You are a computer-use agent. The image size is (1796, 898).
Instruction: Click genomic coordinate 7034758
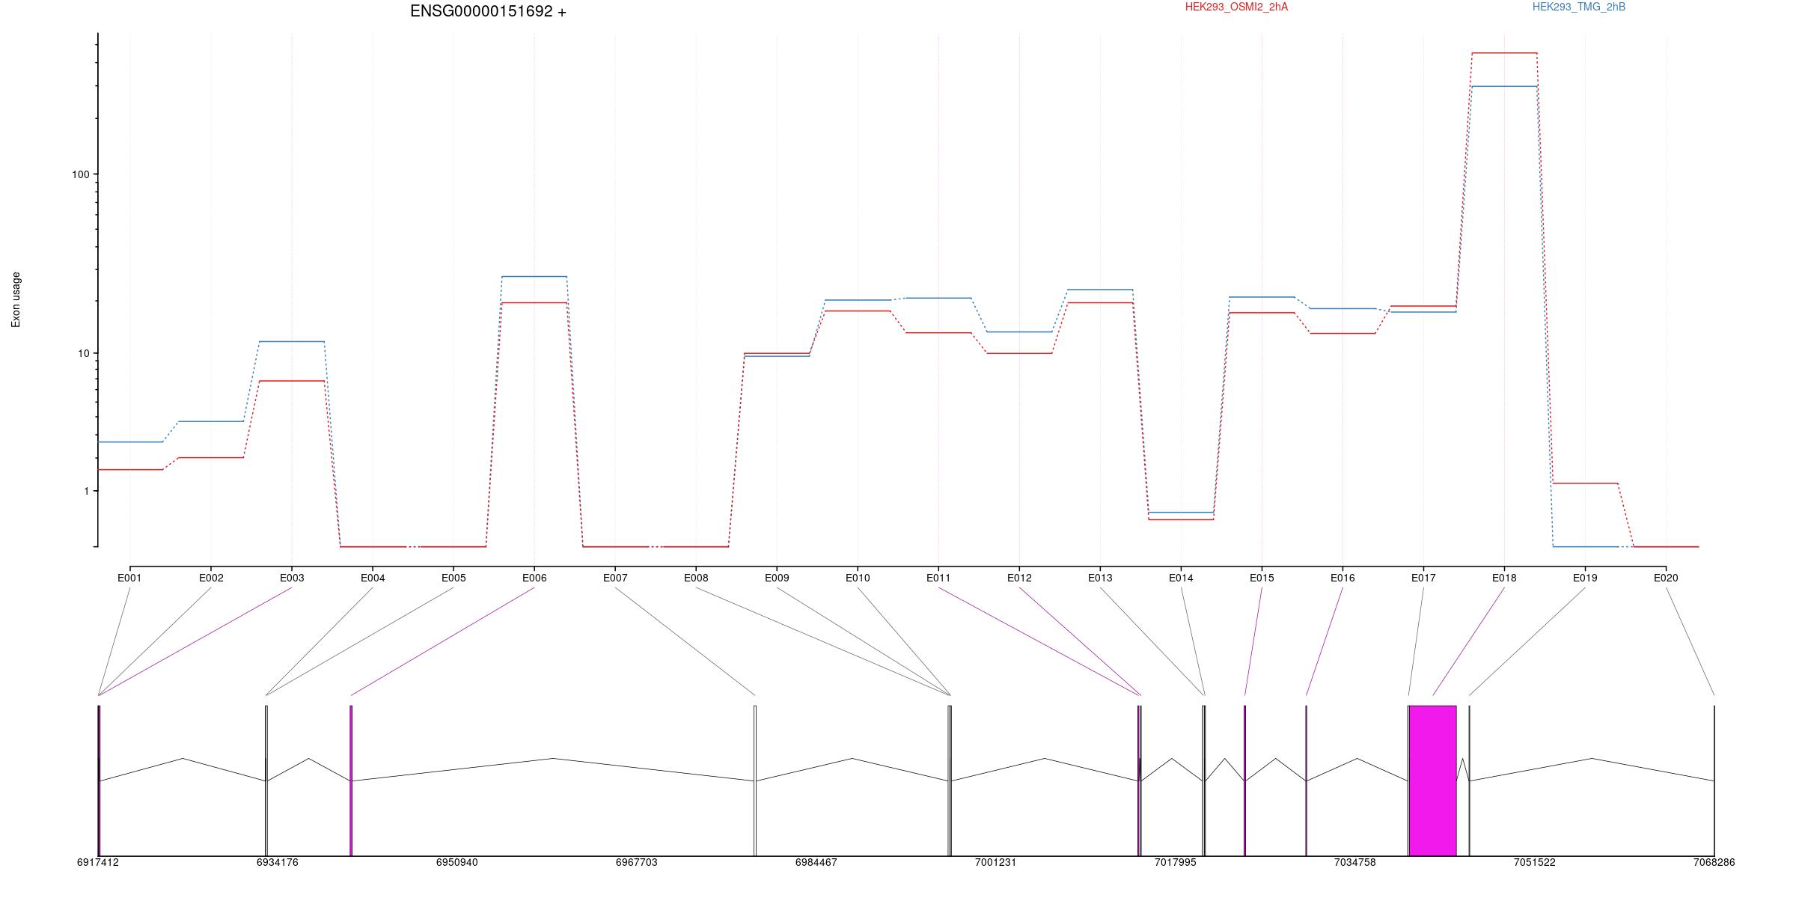1355,863
